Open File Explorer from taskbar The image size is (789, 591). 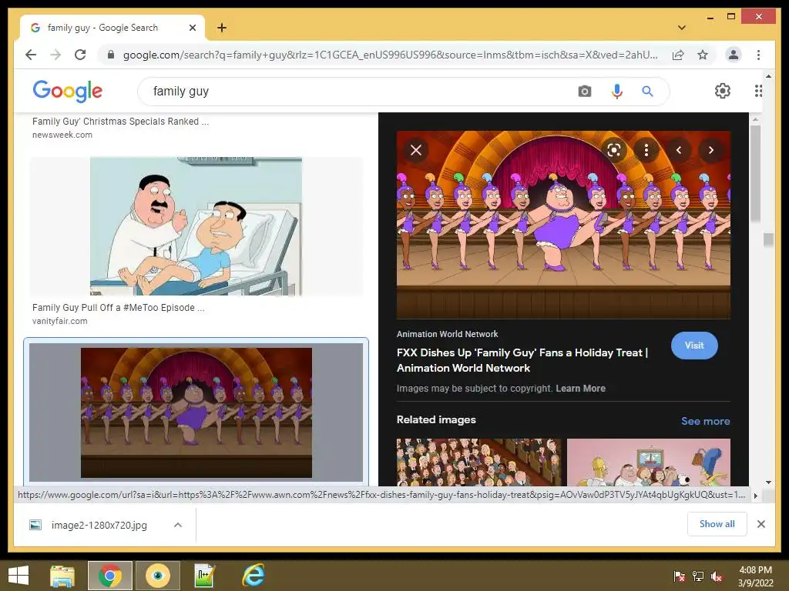click(x=62, y=576)
